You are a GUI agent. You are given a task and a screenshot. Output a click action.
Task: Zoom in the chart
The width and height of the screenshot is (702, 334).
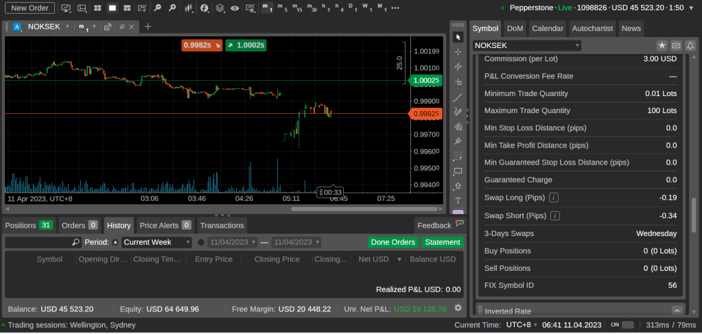172,8
